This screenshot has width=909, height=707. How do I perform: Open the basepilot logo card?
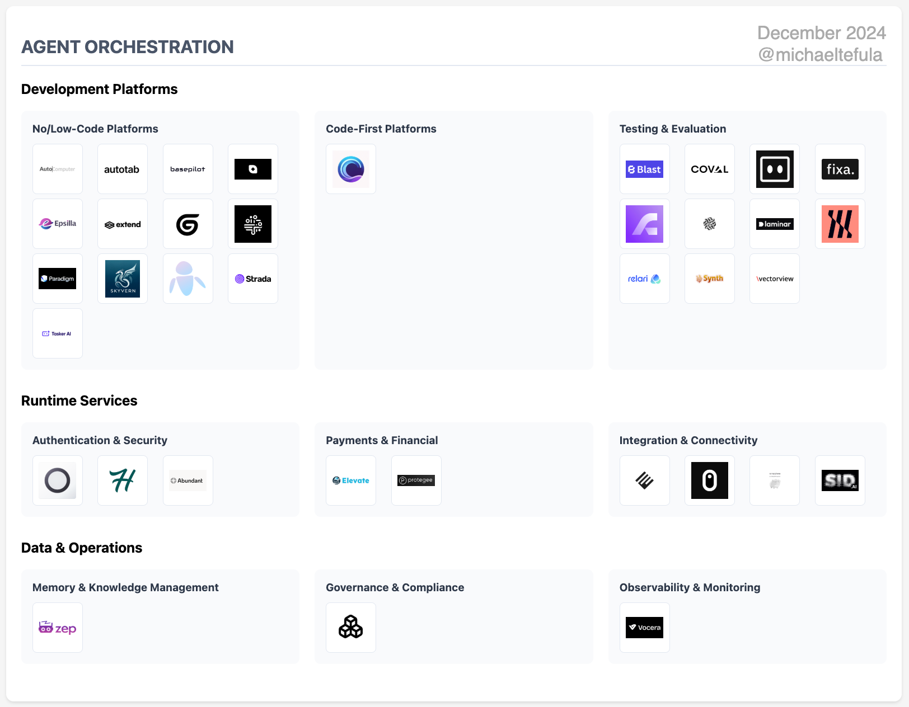(x=188, y=169)
